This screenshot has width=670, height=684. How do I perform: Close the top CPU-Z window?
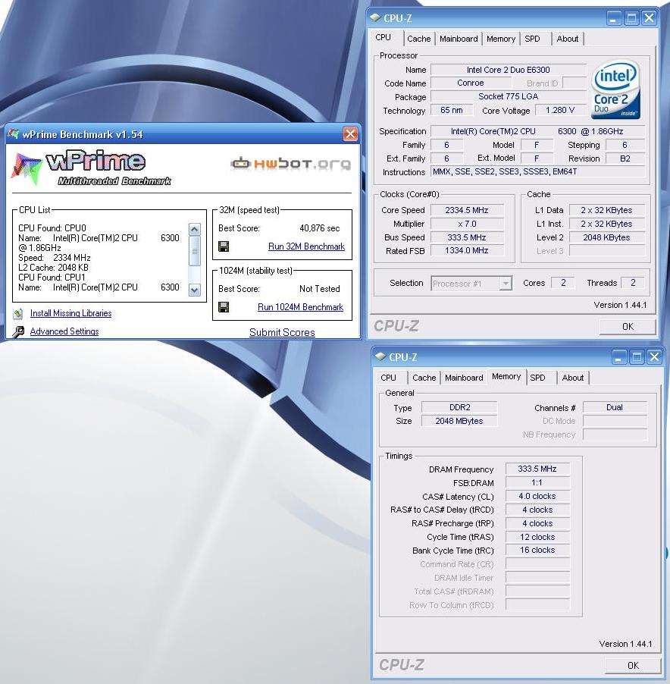(649, 18)
